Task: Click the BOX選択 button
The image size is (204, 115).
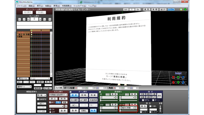Action: 74,100
